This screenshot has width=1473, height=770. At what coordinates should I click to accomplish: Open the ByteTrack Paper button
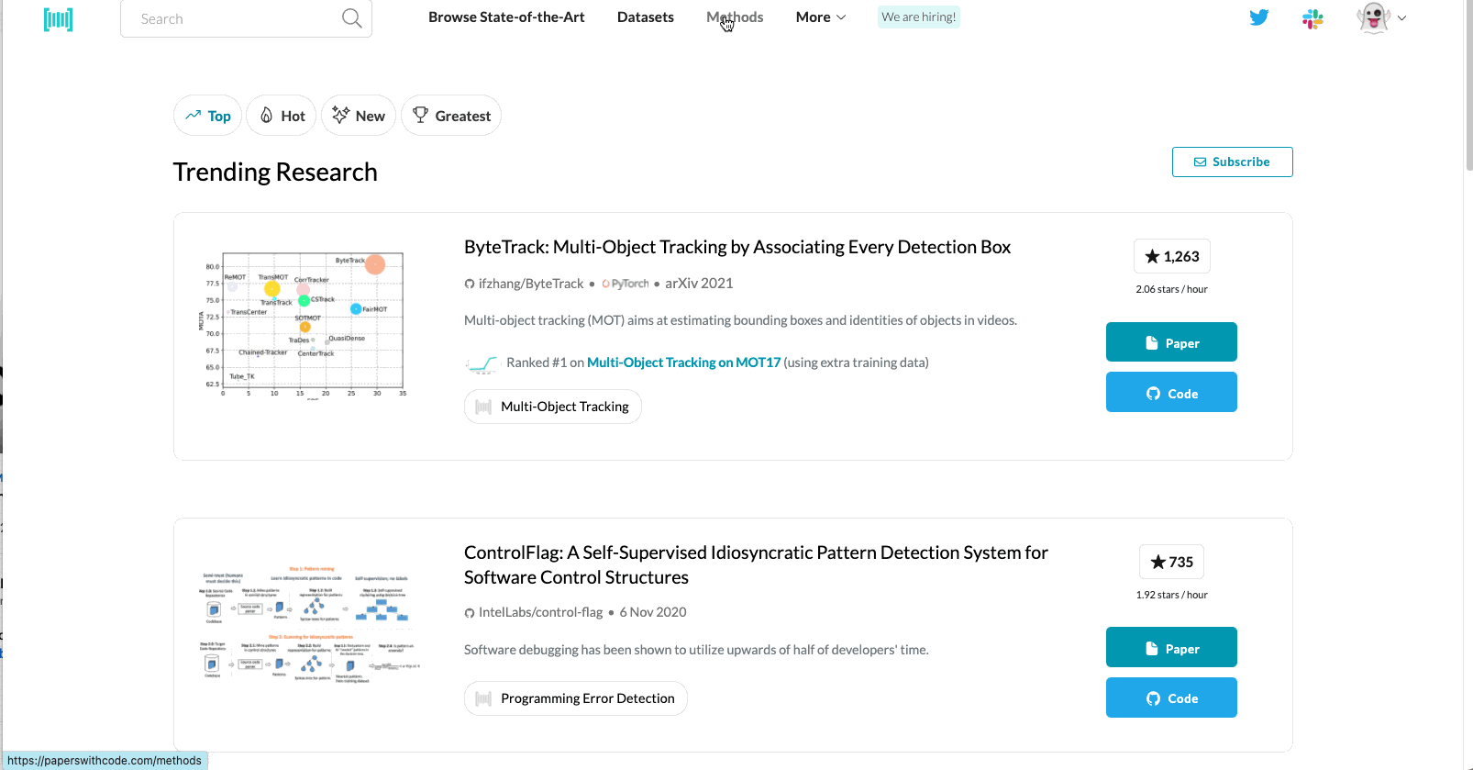click(x=1171, y=342)
